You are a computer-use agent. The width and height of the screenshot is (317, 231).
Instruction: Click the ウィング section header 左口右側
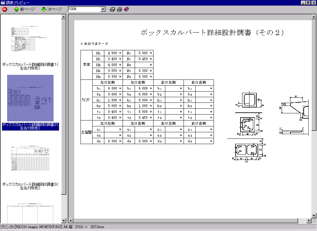(x=138, y=83)
